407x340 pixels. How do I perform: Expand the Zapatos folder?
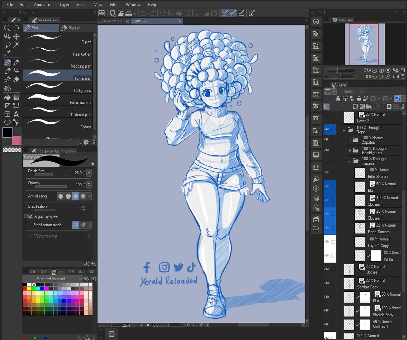click(x=350, y=140)
